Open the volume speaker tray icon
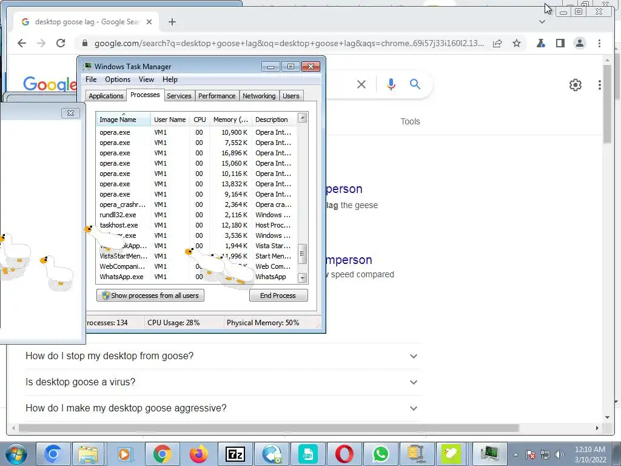 click(x=559, y=454)
